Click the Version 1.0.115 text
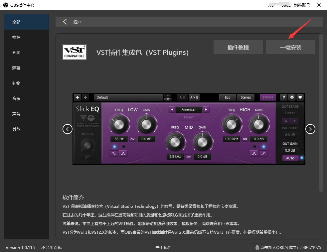327x252 pixels. click(20, 247)
